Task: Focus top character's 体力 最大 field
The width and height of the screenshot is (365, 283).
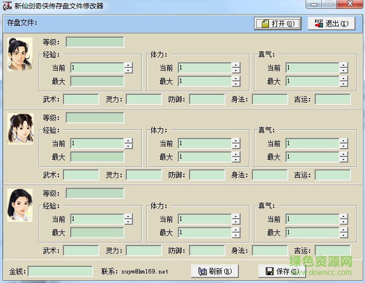Action: [205, 81]
